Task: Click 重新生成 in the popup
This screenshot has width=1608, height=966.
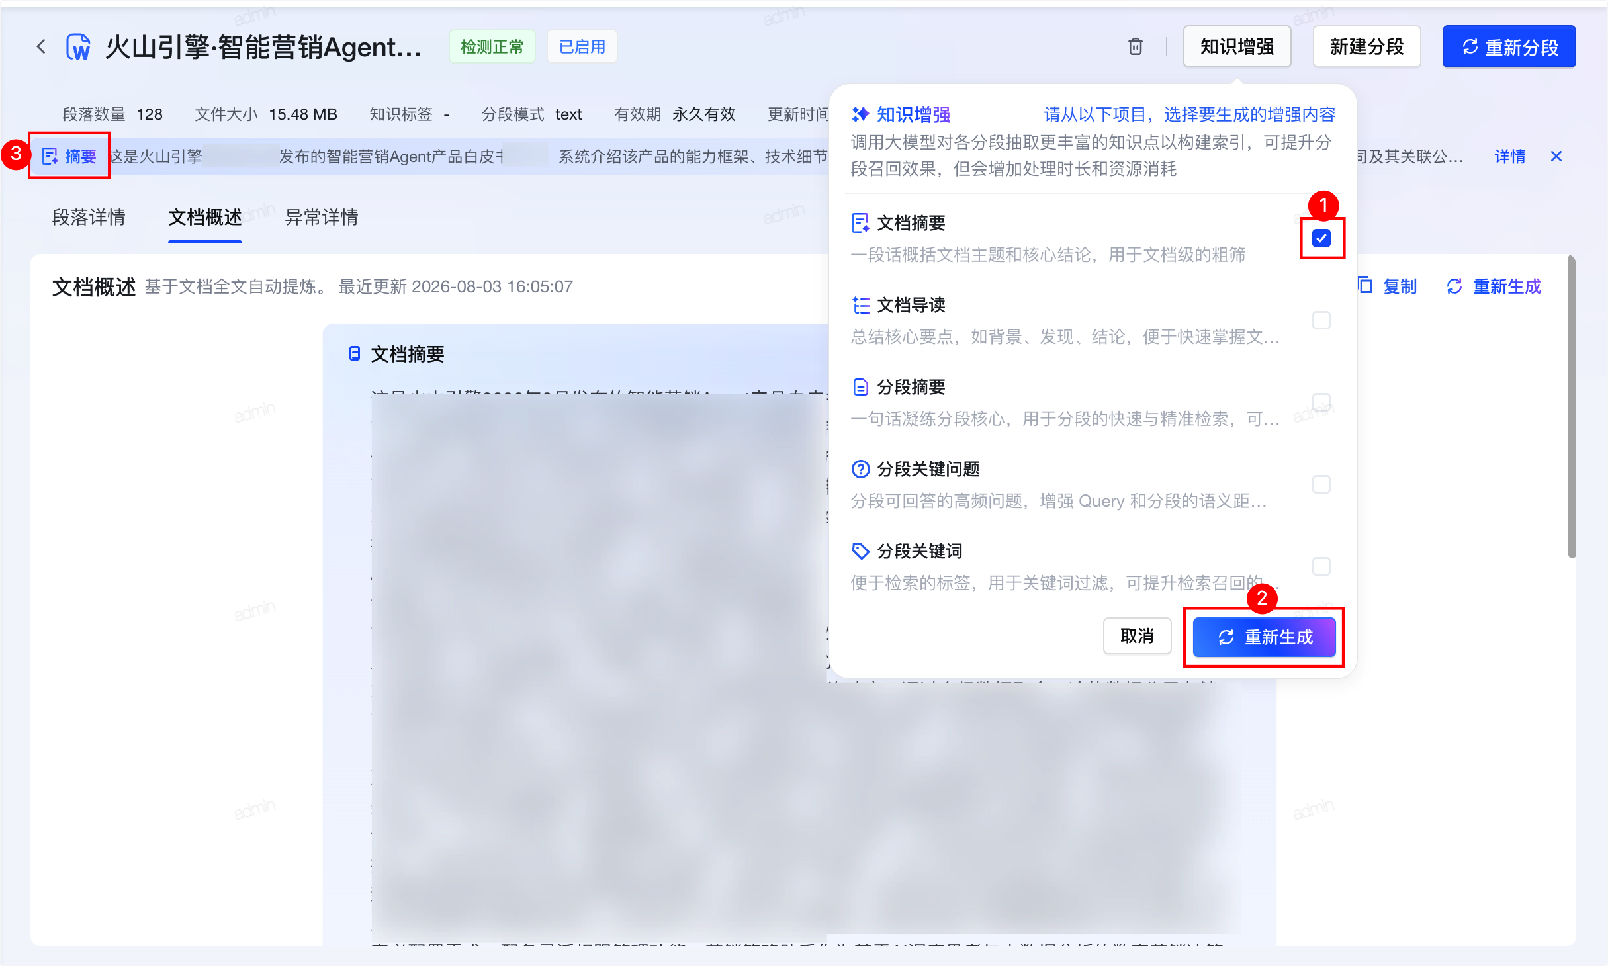Action: click(x=1265, y=637)
